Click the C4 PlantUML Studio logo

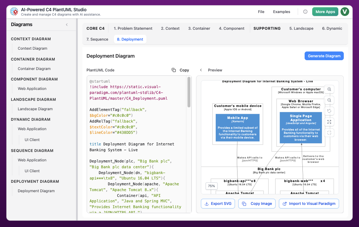point(14,11)
